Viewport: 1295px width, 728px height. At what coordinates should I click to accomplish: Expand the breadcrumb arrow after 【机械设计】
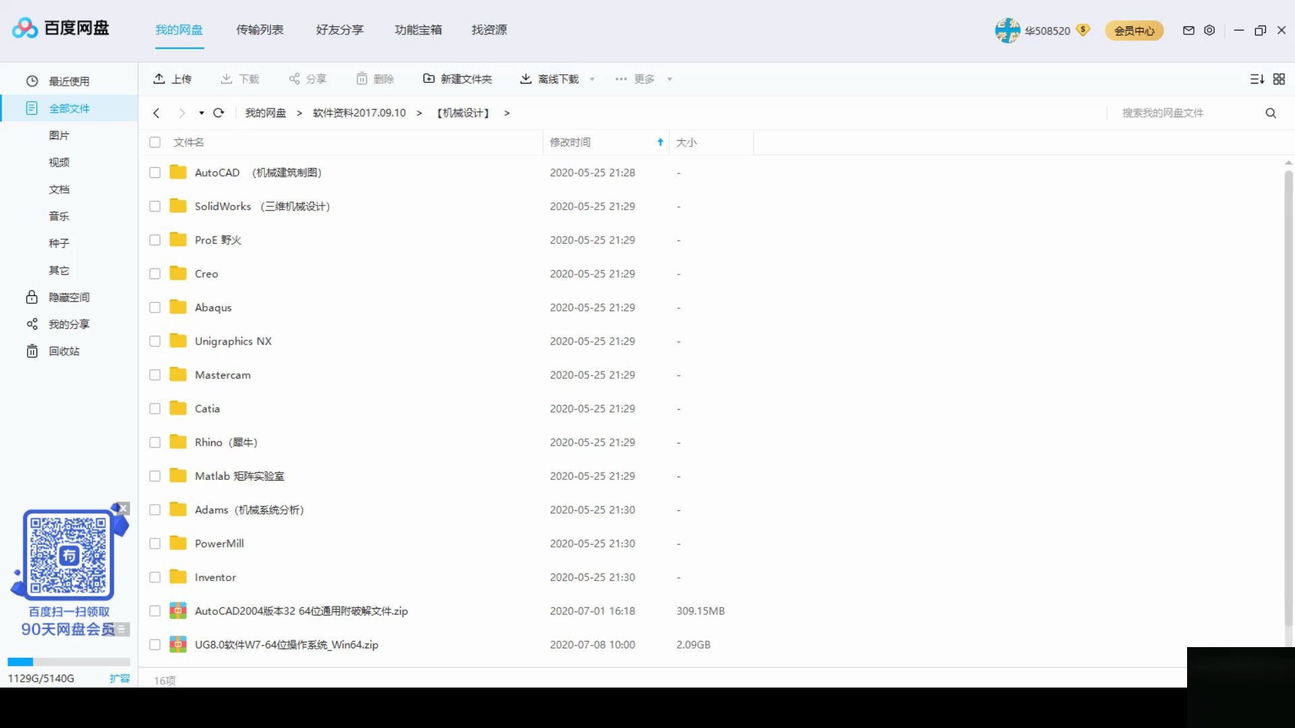507,113
